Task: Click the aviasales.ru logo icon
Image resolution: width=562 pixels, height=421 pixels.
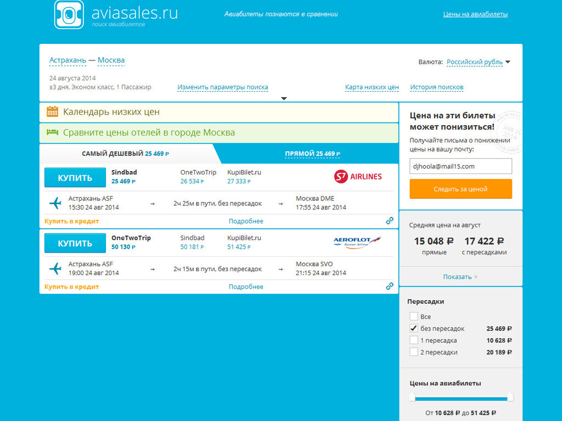Action: pyautogui.click(x=69, y=14)
